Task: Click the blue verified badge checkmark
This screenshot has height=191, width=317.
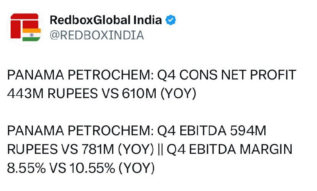Action: tap(171, 20)
